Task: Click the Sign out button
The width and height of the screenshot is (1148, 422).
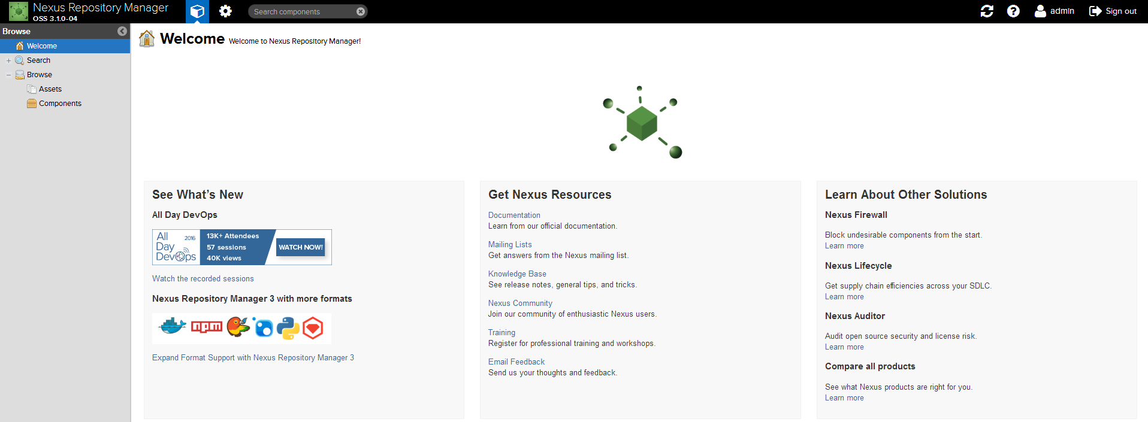Action: 1113,11
